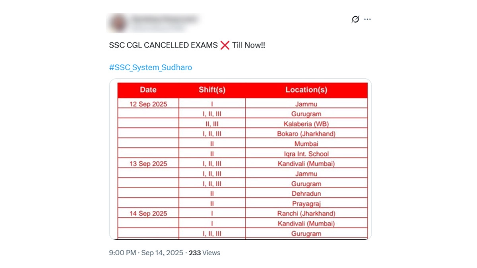This screenshot has height=268, width=477.
Task: Open the #SSC_System_Sudharo hashtag link
Action: [151, 67]
